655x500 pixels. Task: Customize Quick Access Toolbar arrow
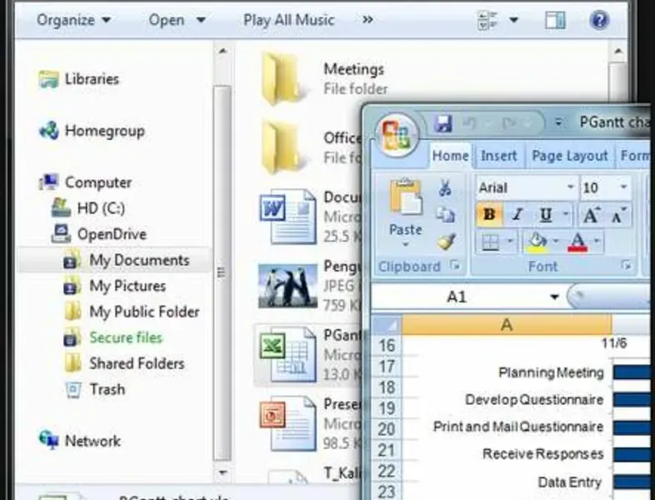[558, 123]
